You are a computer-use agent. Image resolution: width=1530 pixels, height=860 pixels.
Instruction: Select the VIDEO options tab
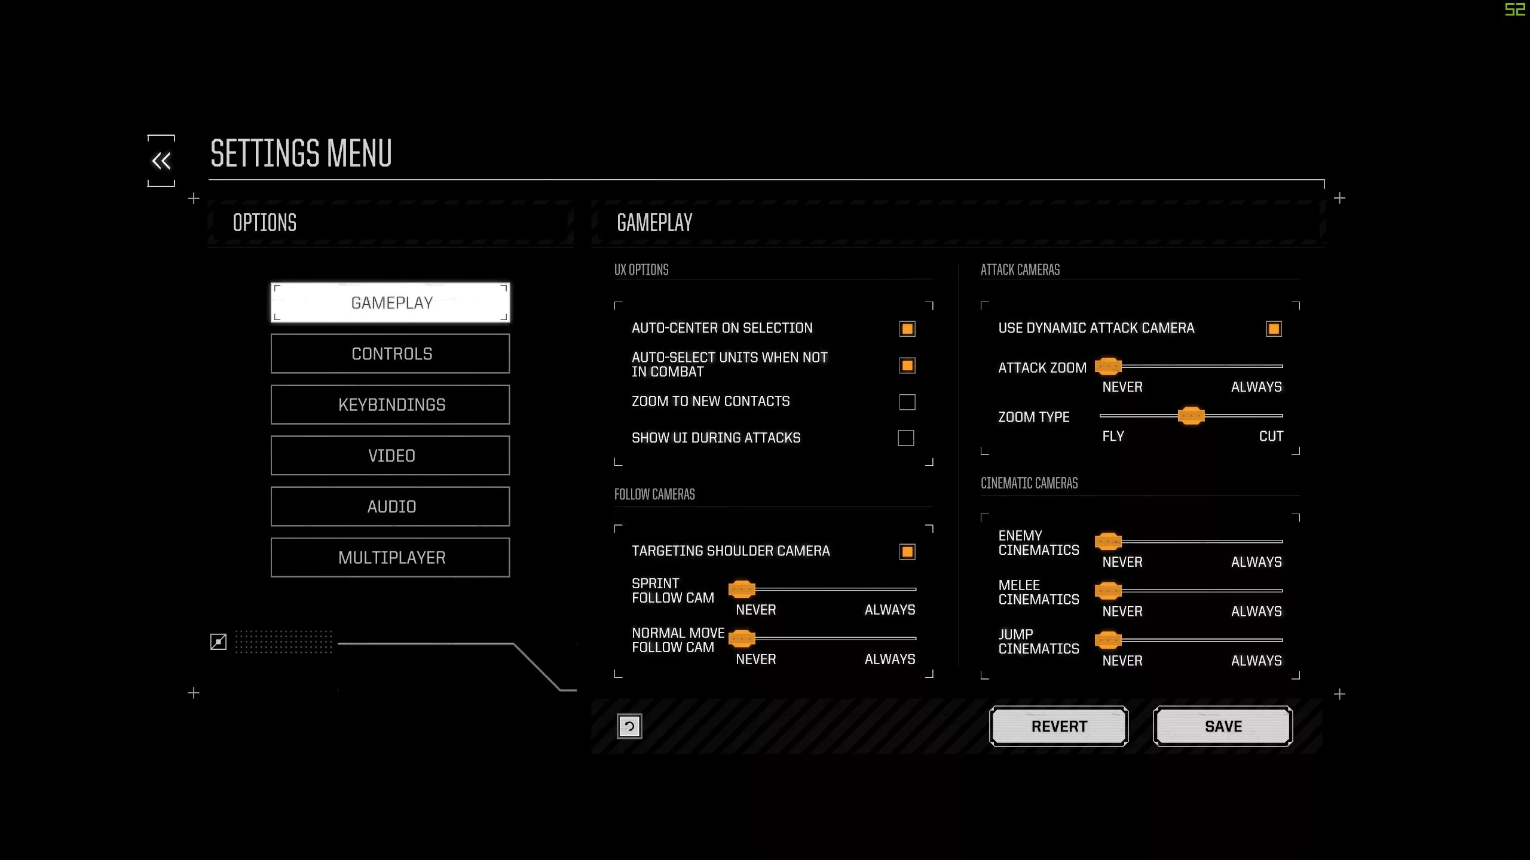point(390,454)
